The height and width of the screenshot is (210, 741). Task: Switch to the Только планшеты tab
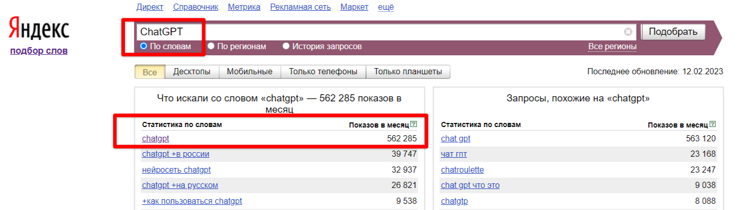(408, 72)
